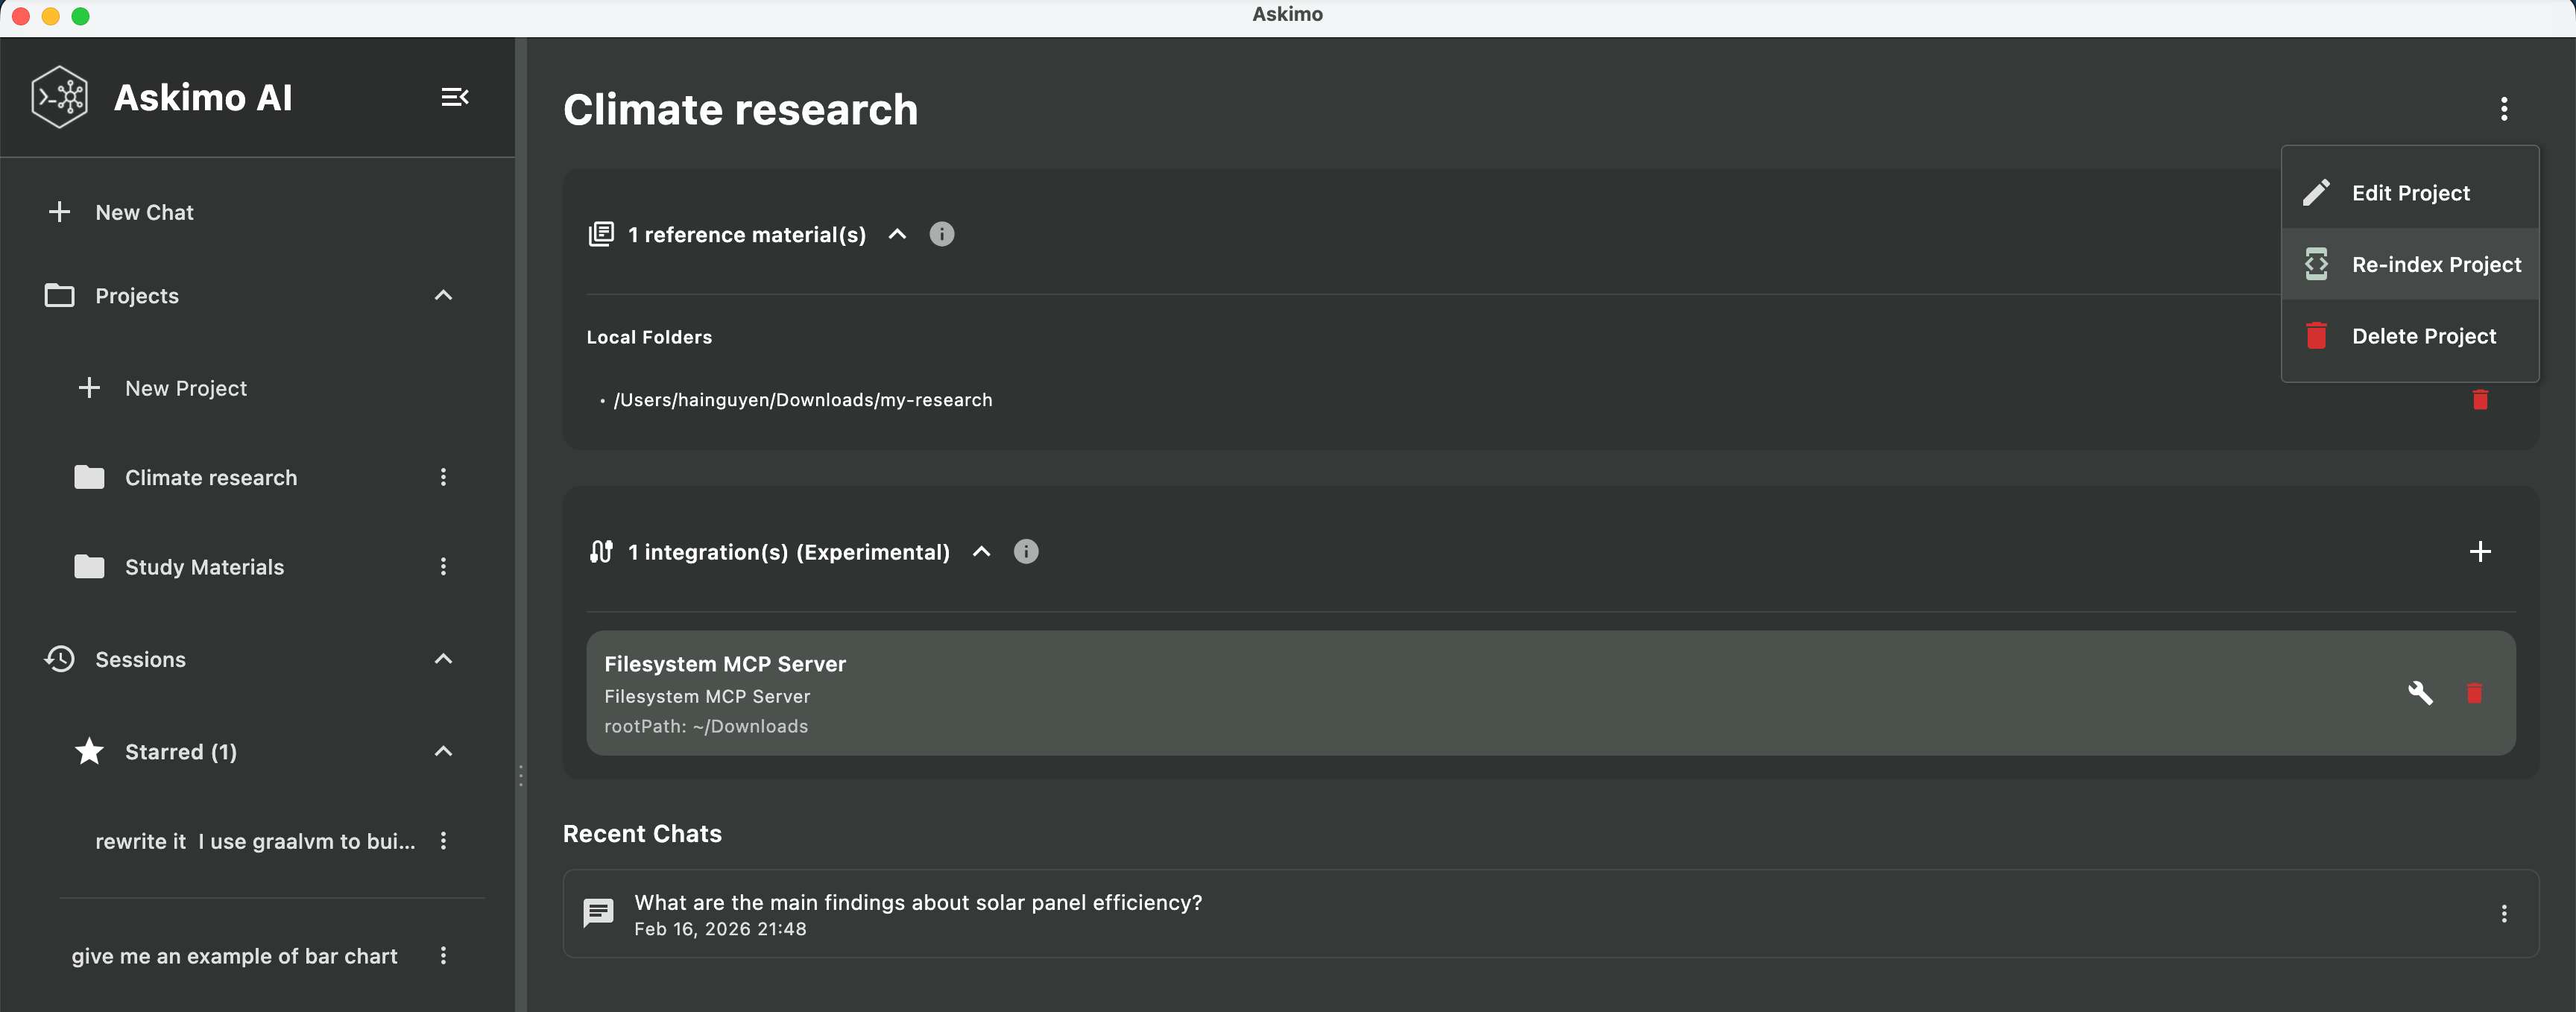
Task: Delete the Filesystem MCP Server integration
Action: 2474,693
